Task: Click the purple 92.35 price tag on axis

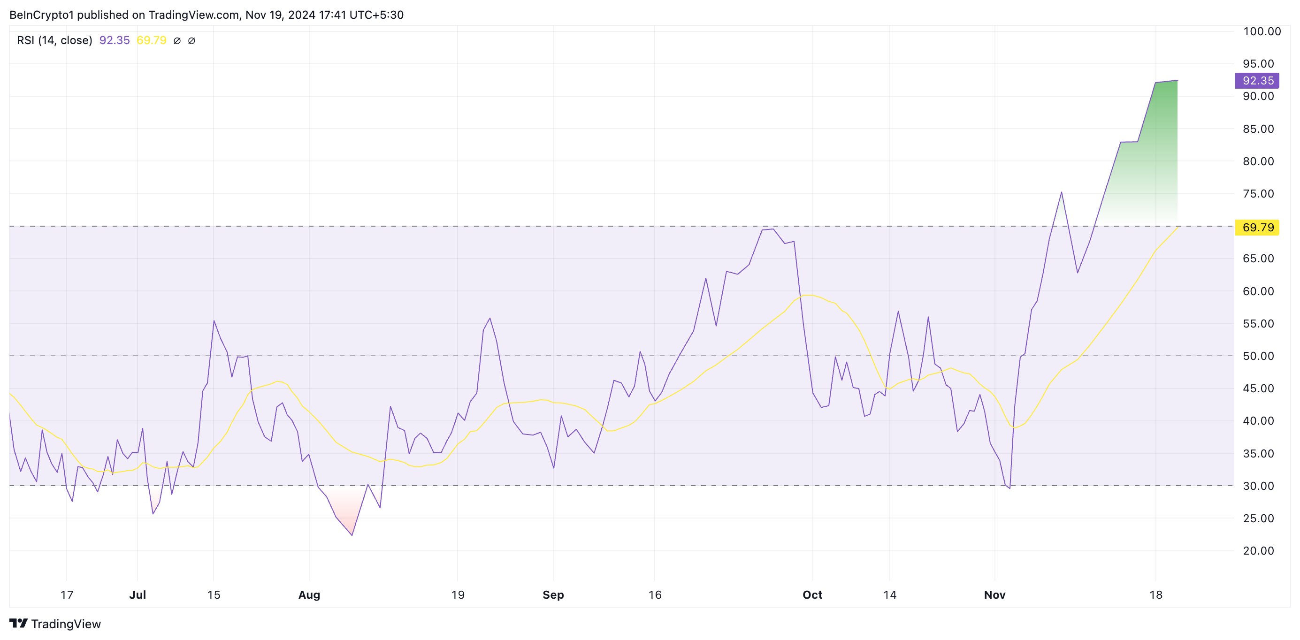Action: (1257, 81)
